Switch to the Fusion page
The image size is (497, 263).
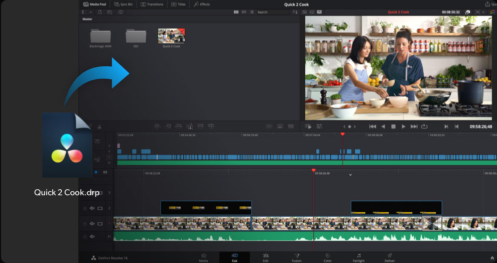click(297, 257)
